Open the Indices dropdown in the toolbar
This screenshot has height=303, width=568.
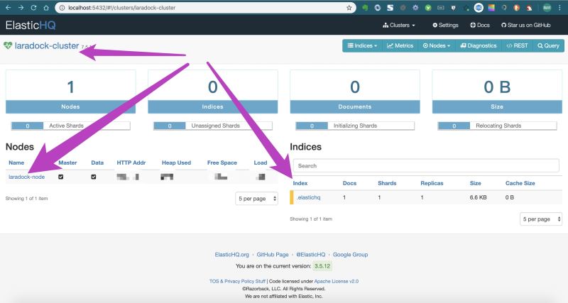coord(362,45)
